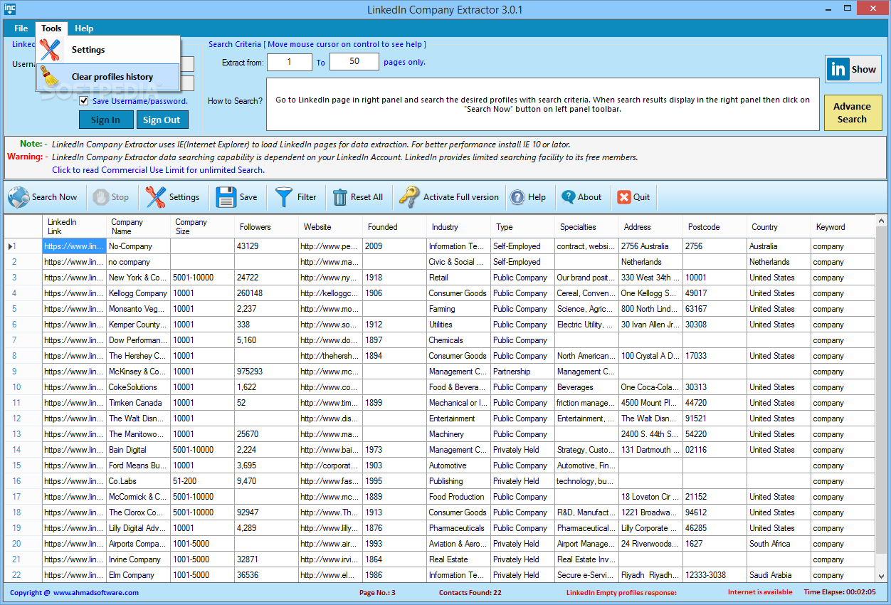Click founded year 1864 cell
Image resolution: width=891 pixels, height=605 pixels.
[x=394, y=559]
